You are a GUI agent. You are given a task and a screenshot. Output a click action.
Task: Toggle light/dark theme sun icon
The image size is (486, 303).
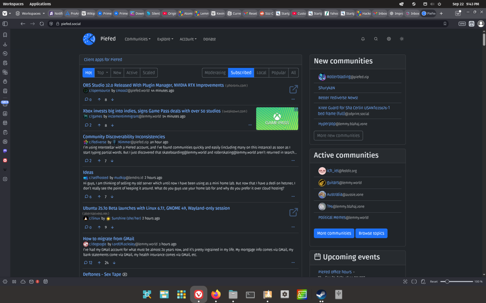coord(401,39)
